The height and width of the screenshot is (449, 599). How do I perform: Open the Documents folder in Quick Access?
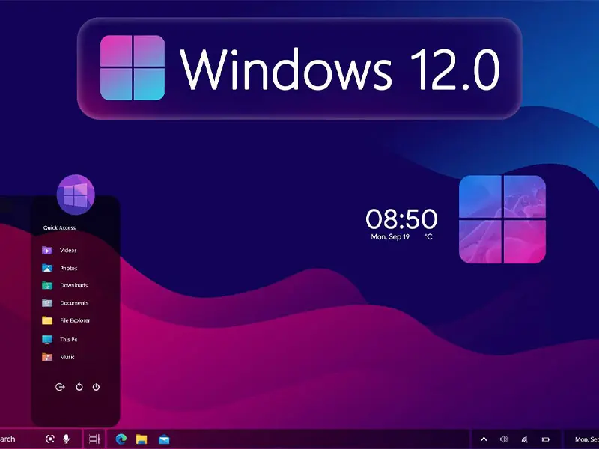click(65, 303)
